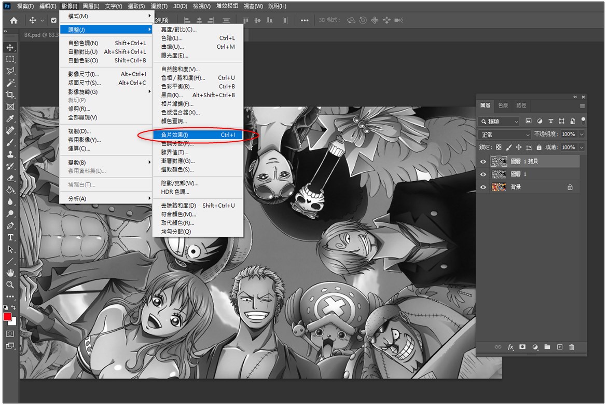This screenshot has height=405, width=607.
Task: Swap foreground and background colors
Action: (x=13, y=307)
